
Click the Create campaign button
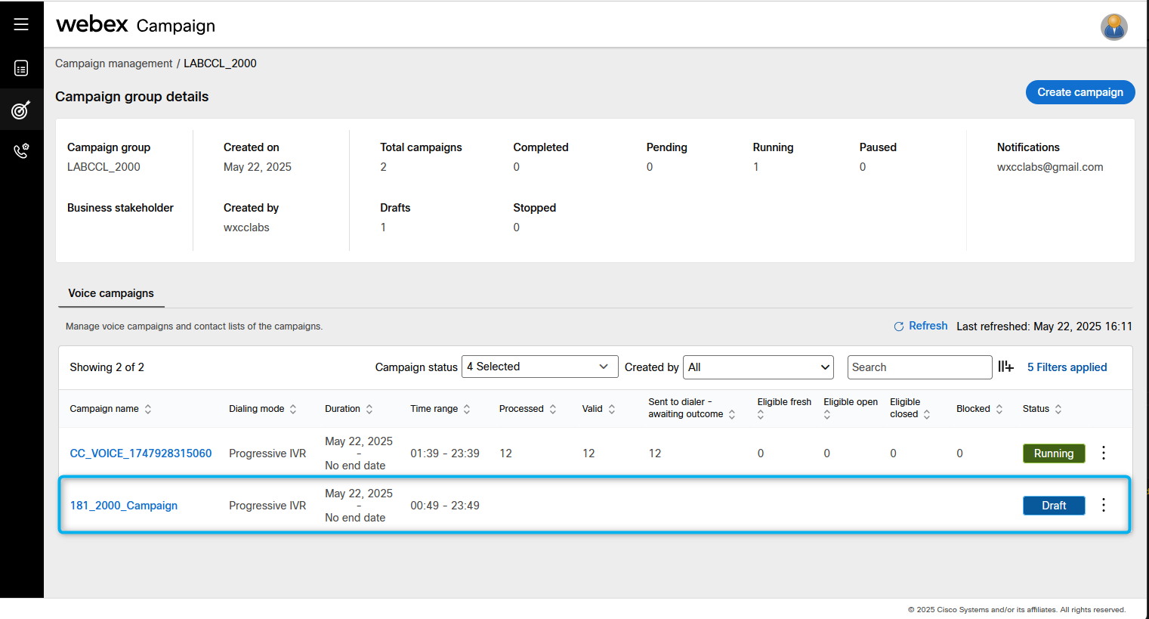(1080, 92)
